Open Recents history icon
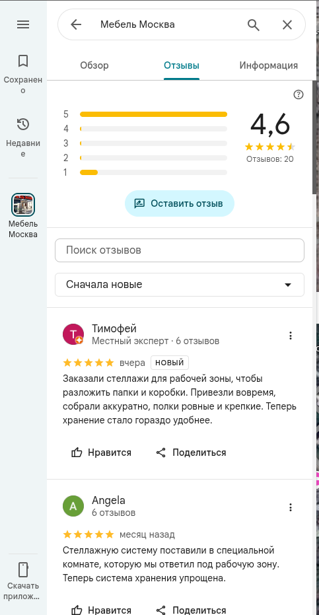 pyautogui.click(x=23, y=124)
